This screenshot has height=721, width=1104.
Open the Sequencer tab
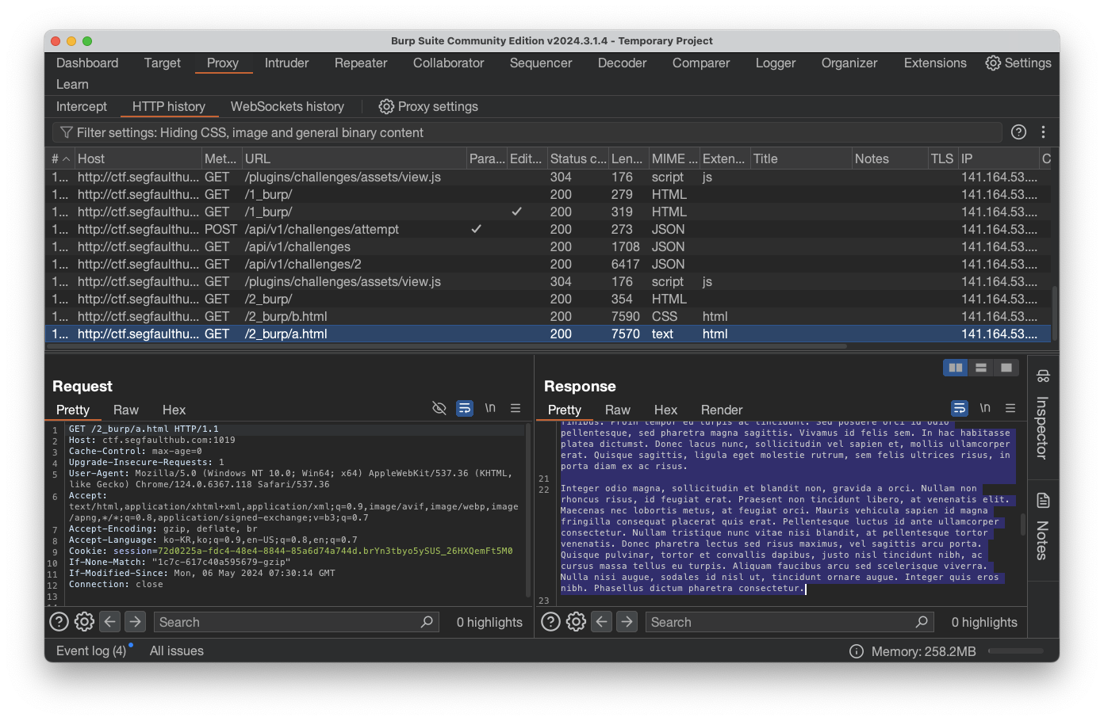[x=541, y=63]
